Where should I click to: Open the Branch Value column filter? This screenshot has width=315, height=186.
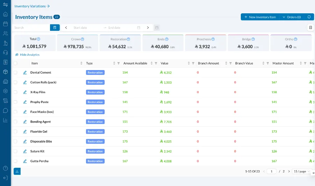[x=268, y=63]
